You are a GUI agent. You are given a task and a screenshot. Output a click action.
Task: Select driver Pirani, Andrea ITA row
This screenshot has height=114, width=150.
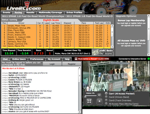pyautogui.click(x=56, y=35)
